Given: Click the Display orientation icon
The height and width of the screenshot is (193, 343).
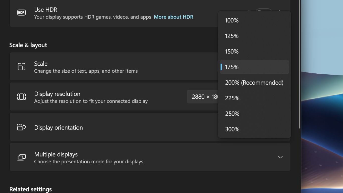Looking at the screenshot, I should 21,127.
